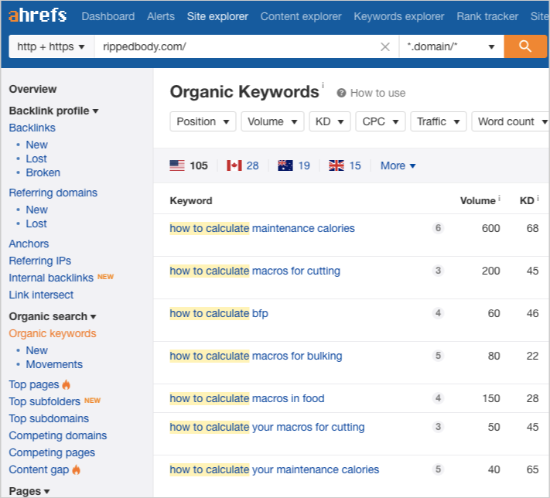Click the info icon next to Volume header
The image size is (550, 498).
[x=499, y=198]
